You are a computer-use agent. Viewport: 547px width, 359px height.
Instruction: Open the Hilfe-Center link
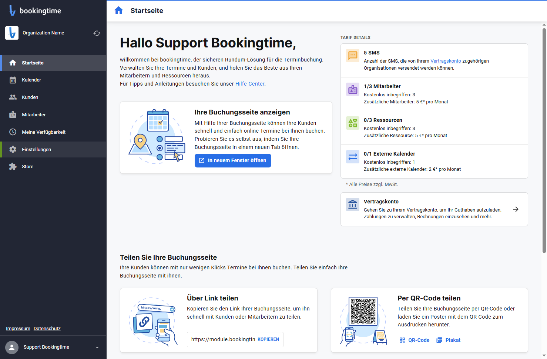250,84
